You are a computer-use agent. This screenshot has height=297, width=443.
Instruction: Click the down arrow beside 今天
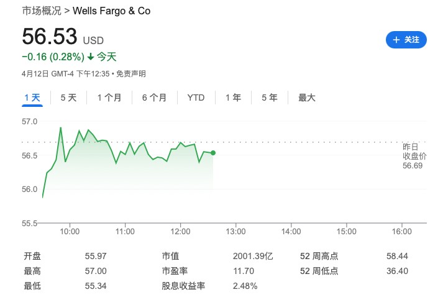click(x=91, y=57)
